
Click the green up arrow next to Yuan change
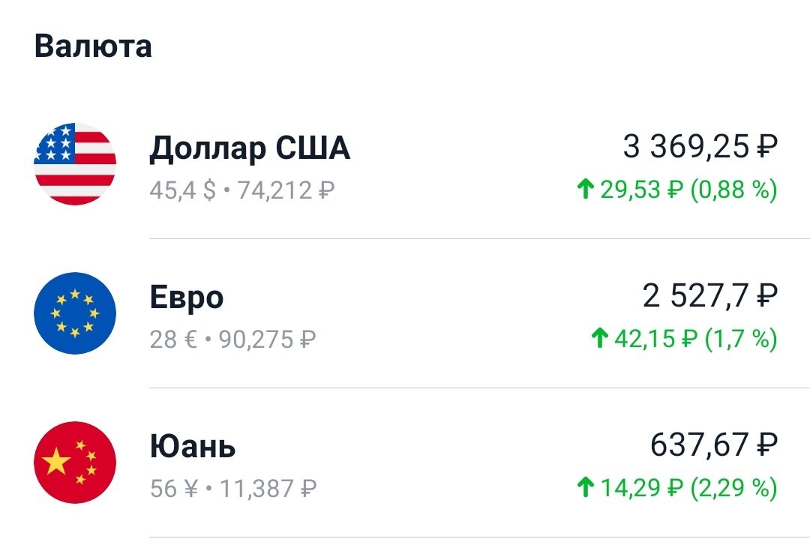click(x=586, y=486)
